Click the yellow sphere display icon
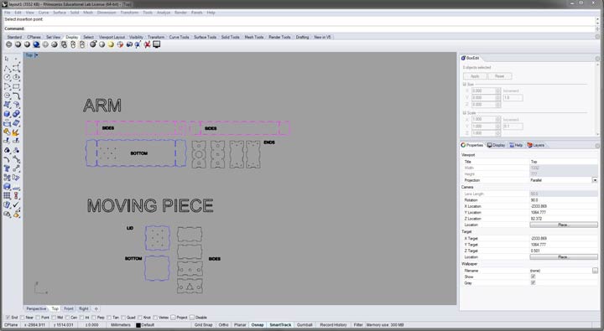Image resolution: width=604 pixels, height=331 pixels. [111, 44]
